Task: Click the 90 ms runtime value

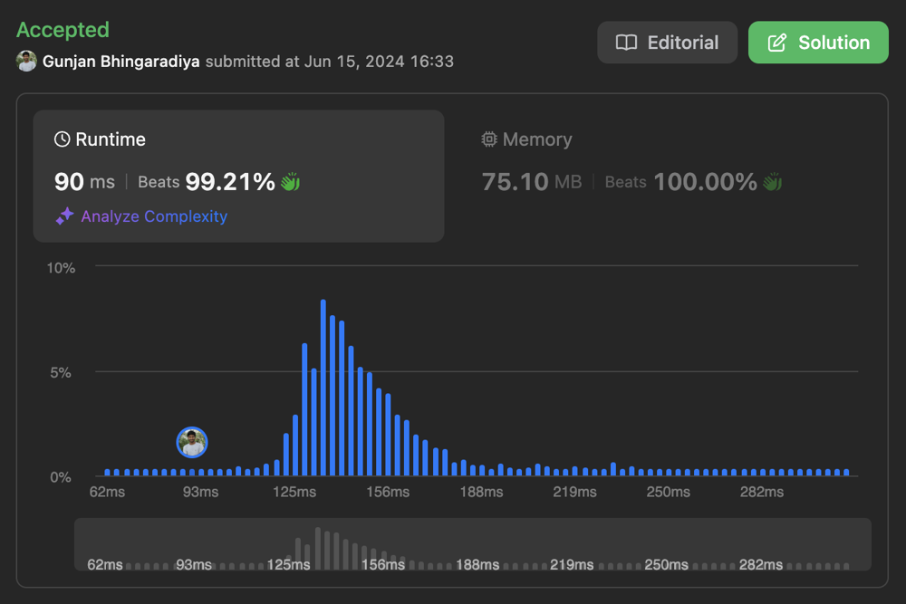Action: (x=84, y=182)
